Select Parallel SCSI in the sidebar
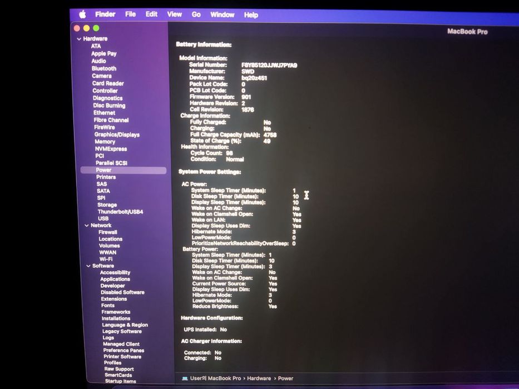 [x=112, y=163]
